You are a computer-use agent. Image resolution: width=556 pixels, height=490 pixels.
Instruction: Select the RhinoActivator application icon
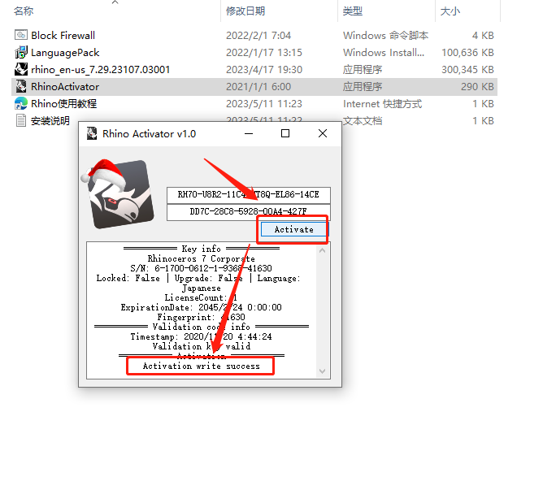coord(21,86)
